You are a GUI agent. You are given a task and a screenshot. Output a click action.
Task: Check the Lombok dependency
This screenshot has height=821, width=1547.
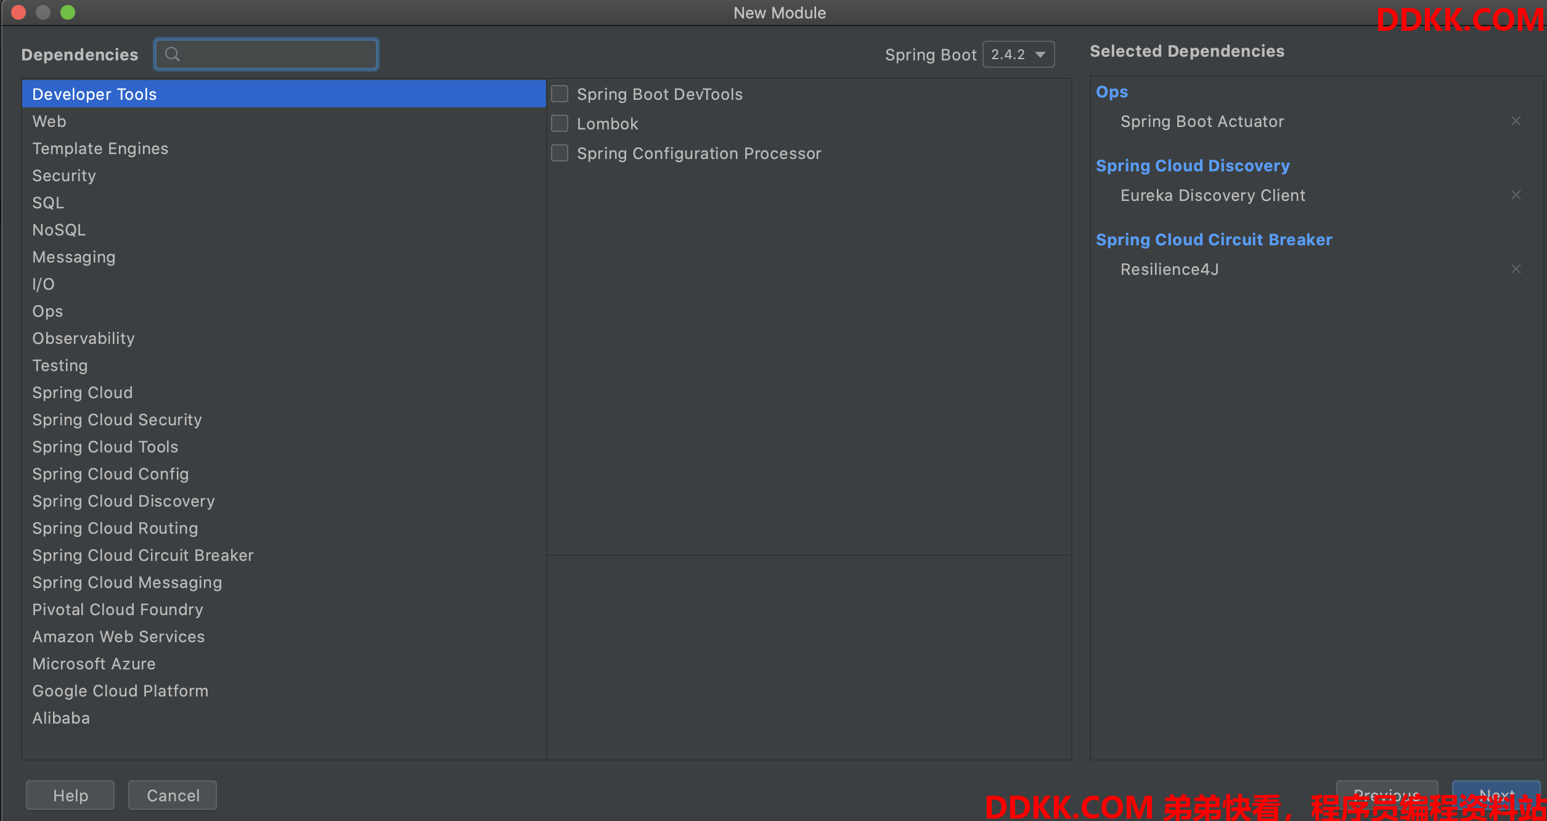click(560, 123)
